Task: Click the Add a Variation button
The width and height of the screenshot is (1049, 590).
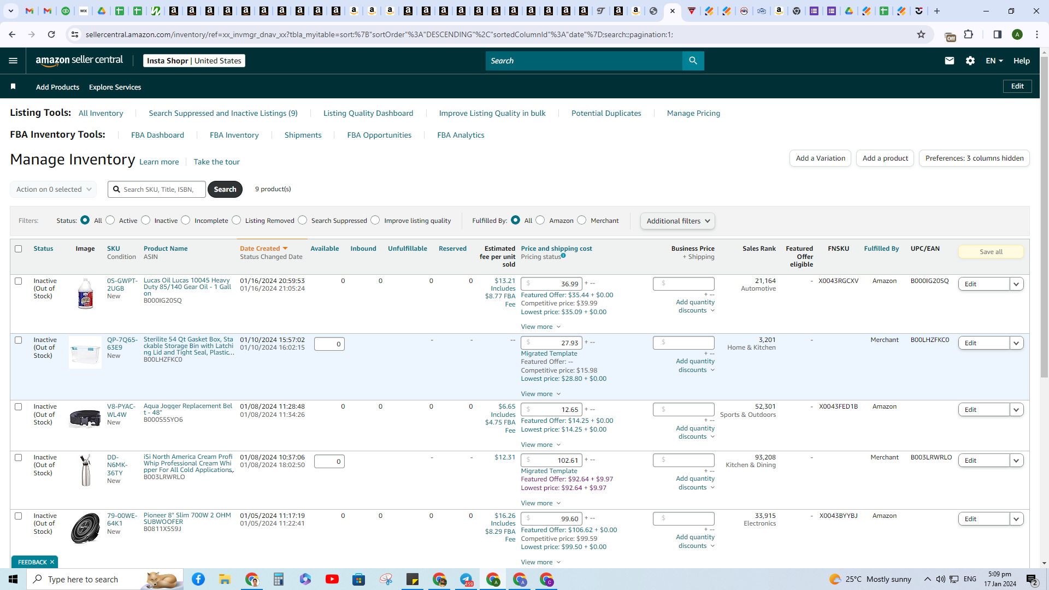Action: 820,158
